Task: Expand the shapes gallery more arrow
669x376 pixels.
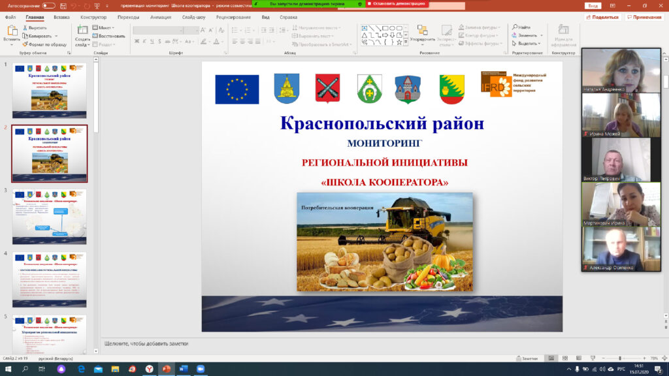Action: tap(406, 42)
